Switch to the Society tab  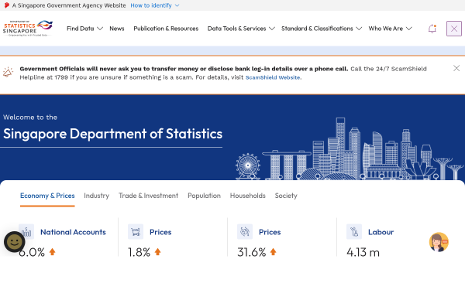[286, 196]
